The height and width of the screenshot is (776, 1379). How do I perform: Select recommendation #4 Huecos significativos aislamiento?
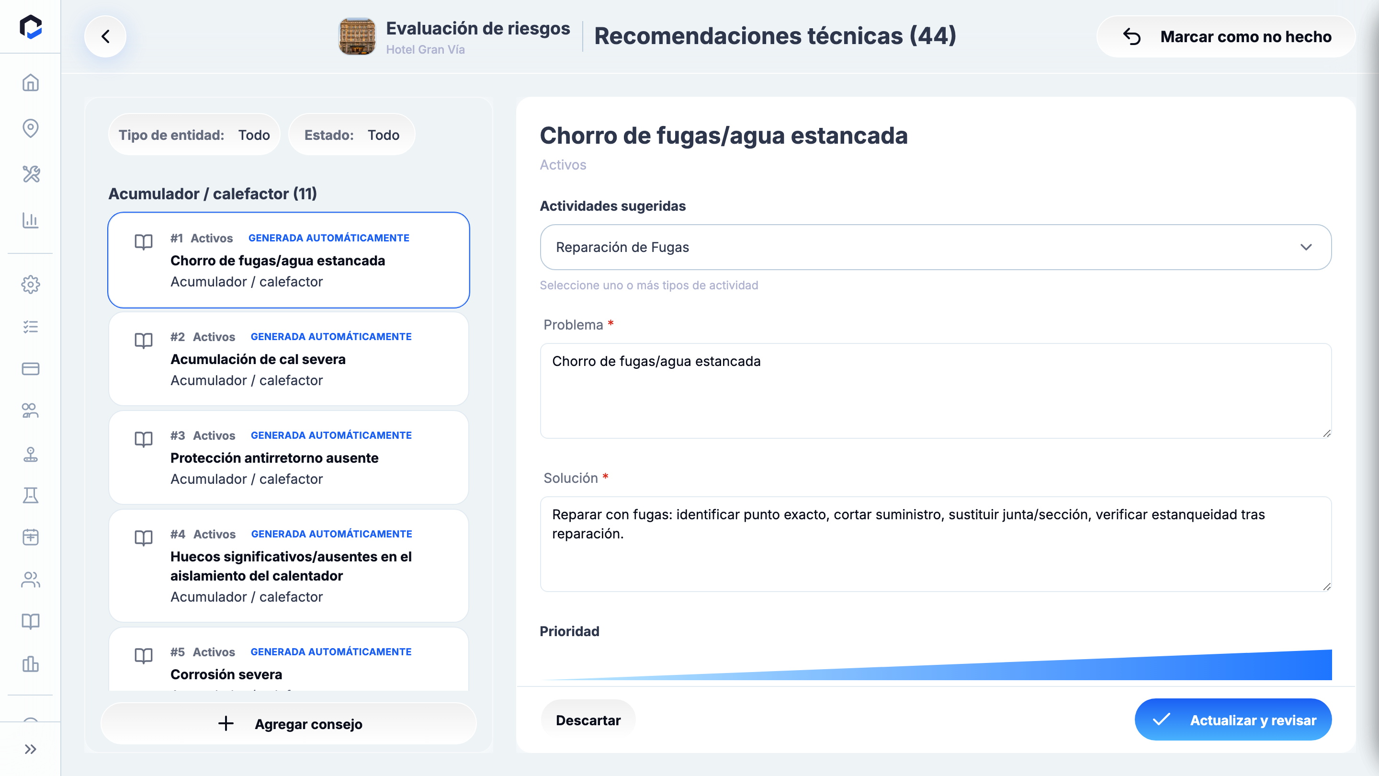click(x=289, y=566)
